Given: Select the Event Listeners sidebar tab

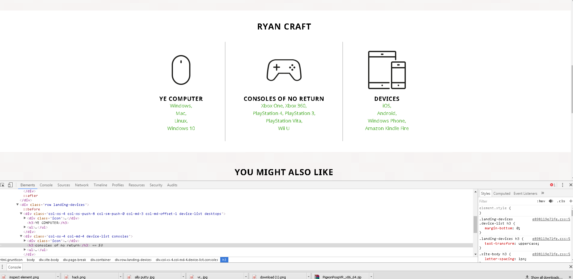Looking at the screenshot, I should tap(525, 194).
